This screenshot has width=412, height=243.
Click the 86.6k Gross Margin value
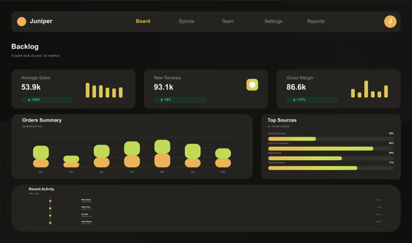click(x=296, y=87)
